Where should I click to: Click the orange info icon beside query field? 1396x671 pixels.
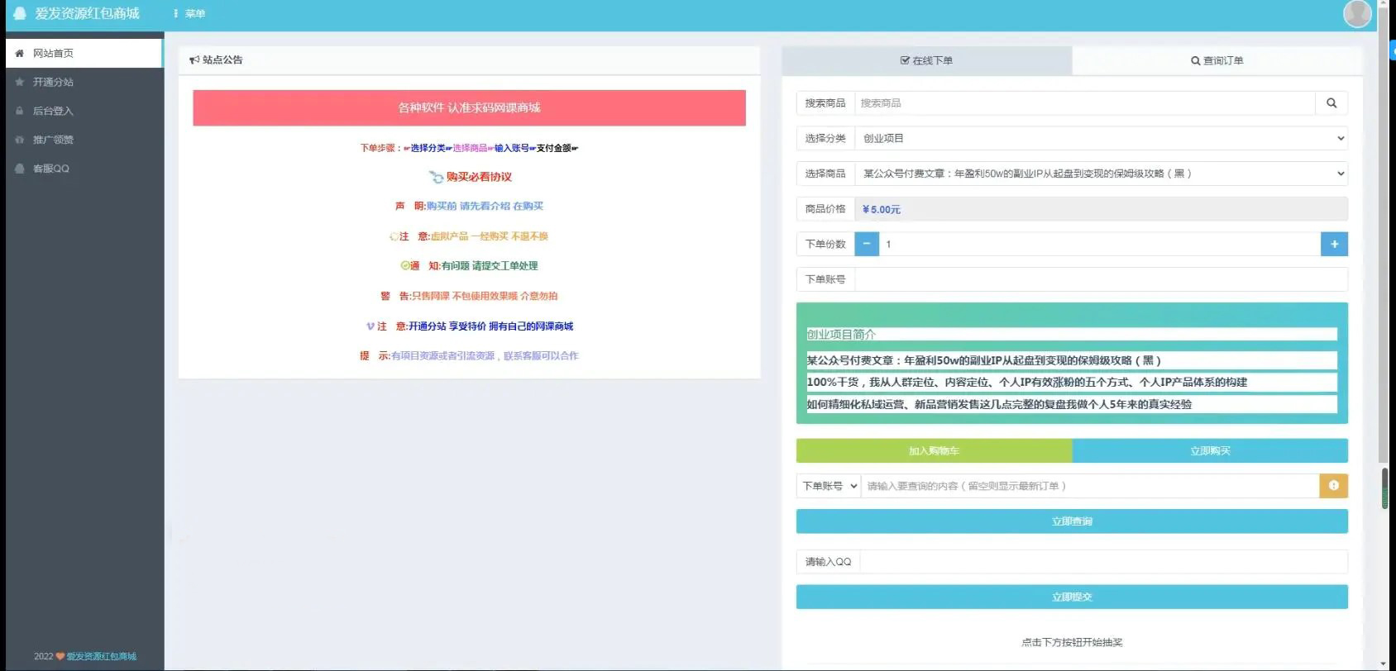point(1333,486)
